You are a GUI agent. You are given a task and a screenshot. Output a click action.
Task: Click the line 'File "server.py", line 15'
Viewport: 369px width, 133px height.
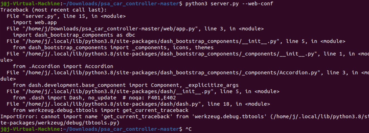(66, 16)
